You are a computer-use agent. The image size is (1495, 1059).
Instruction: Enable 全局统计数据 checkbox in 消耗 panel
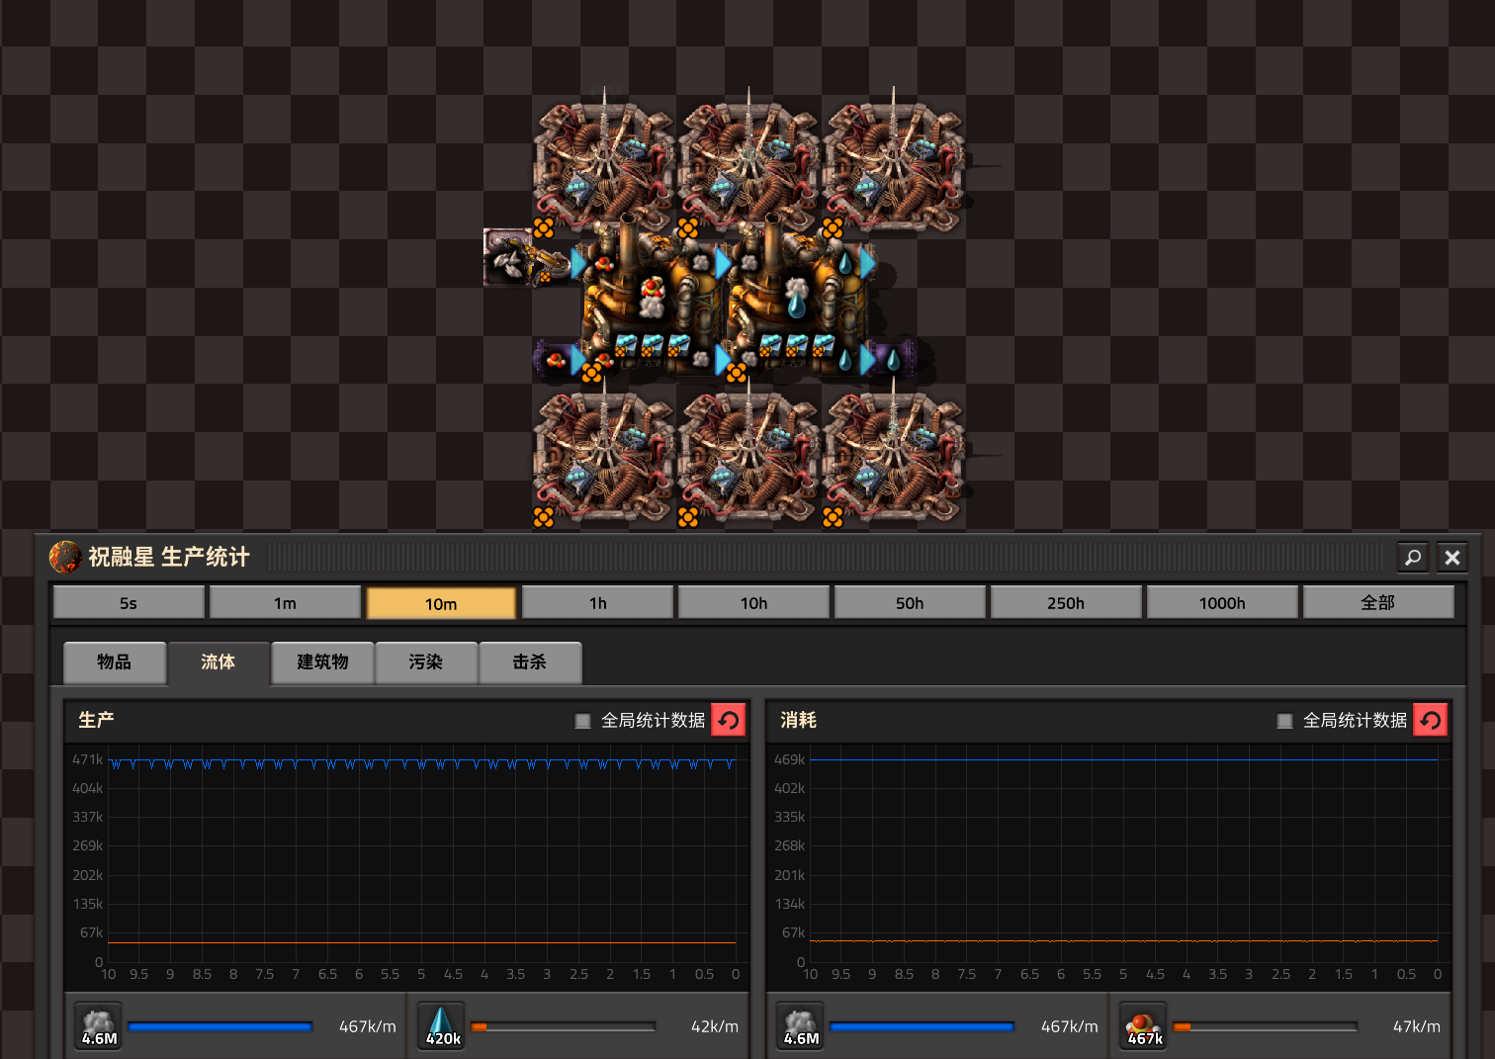coord(1285,721)
